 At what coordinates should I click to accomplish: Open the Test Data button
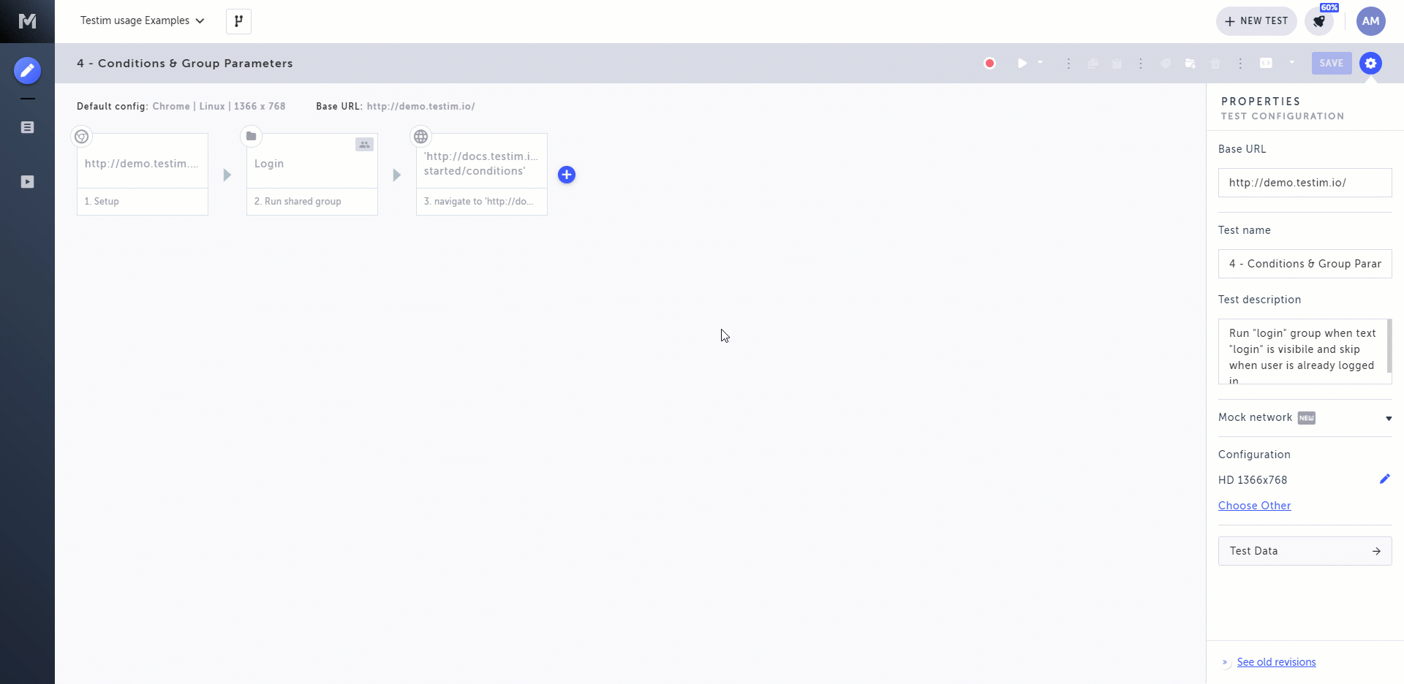(1305, 551)
